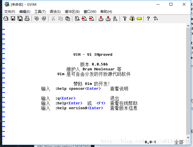Click the 'Bram Moolenaar' maintainer text
193x147 pixels.
(x=98, y=69)
